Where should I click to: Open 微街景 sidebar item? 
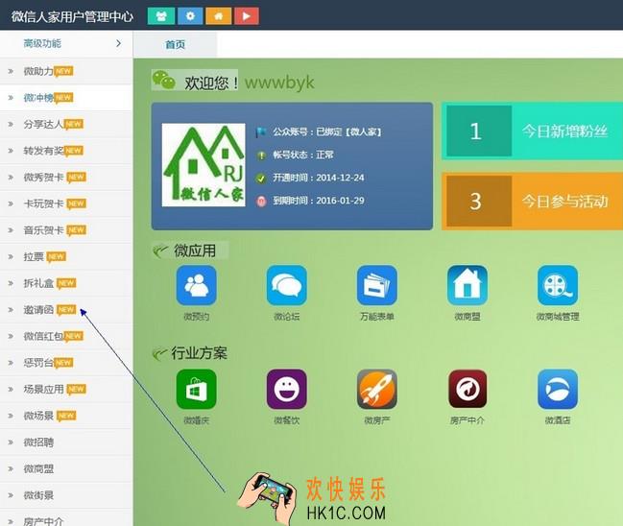click(66, 495)
